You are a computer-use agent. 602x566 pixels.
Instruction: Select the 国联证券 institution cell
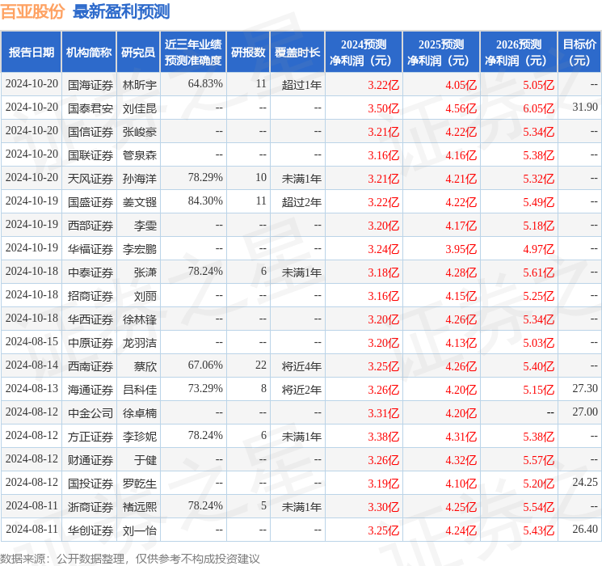point(91,155)
